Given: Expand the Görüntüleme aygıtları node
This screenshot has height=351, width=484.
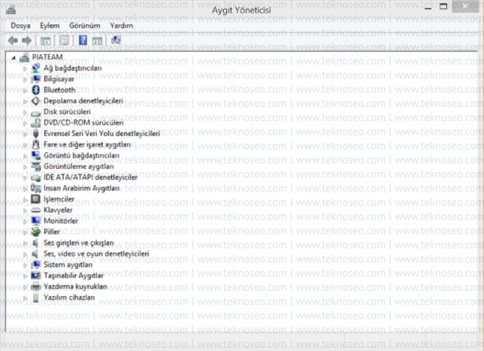Looking at the screenshot, I should 25,167.
